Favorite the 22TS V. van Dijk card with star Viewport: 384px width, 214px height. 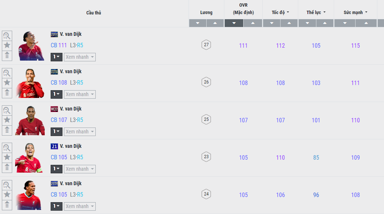click(x=7, y=83)
